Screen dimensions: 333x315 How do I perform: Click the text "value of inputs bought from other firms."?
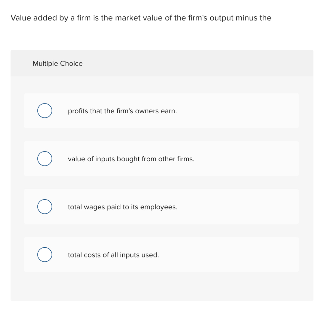tap(131, 159)
